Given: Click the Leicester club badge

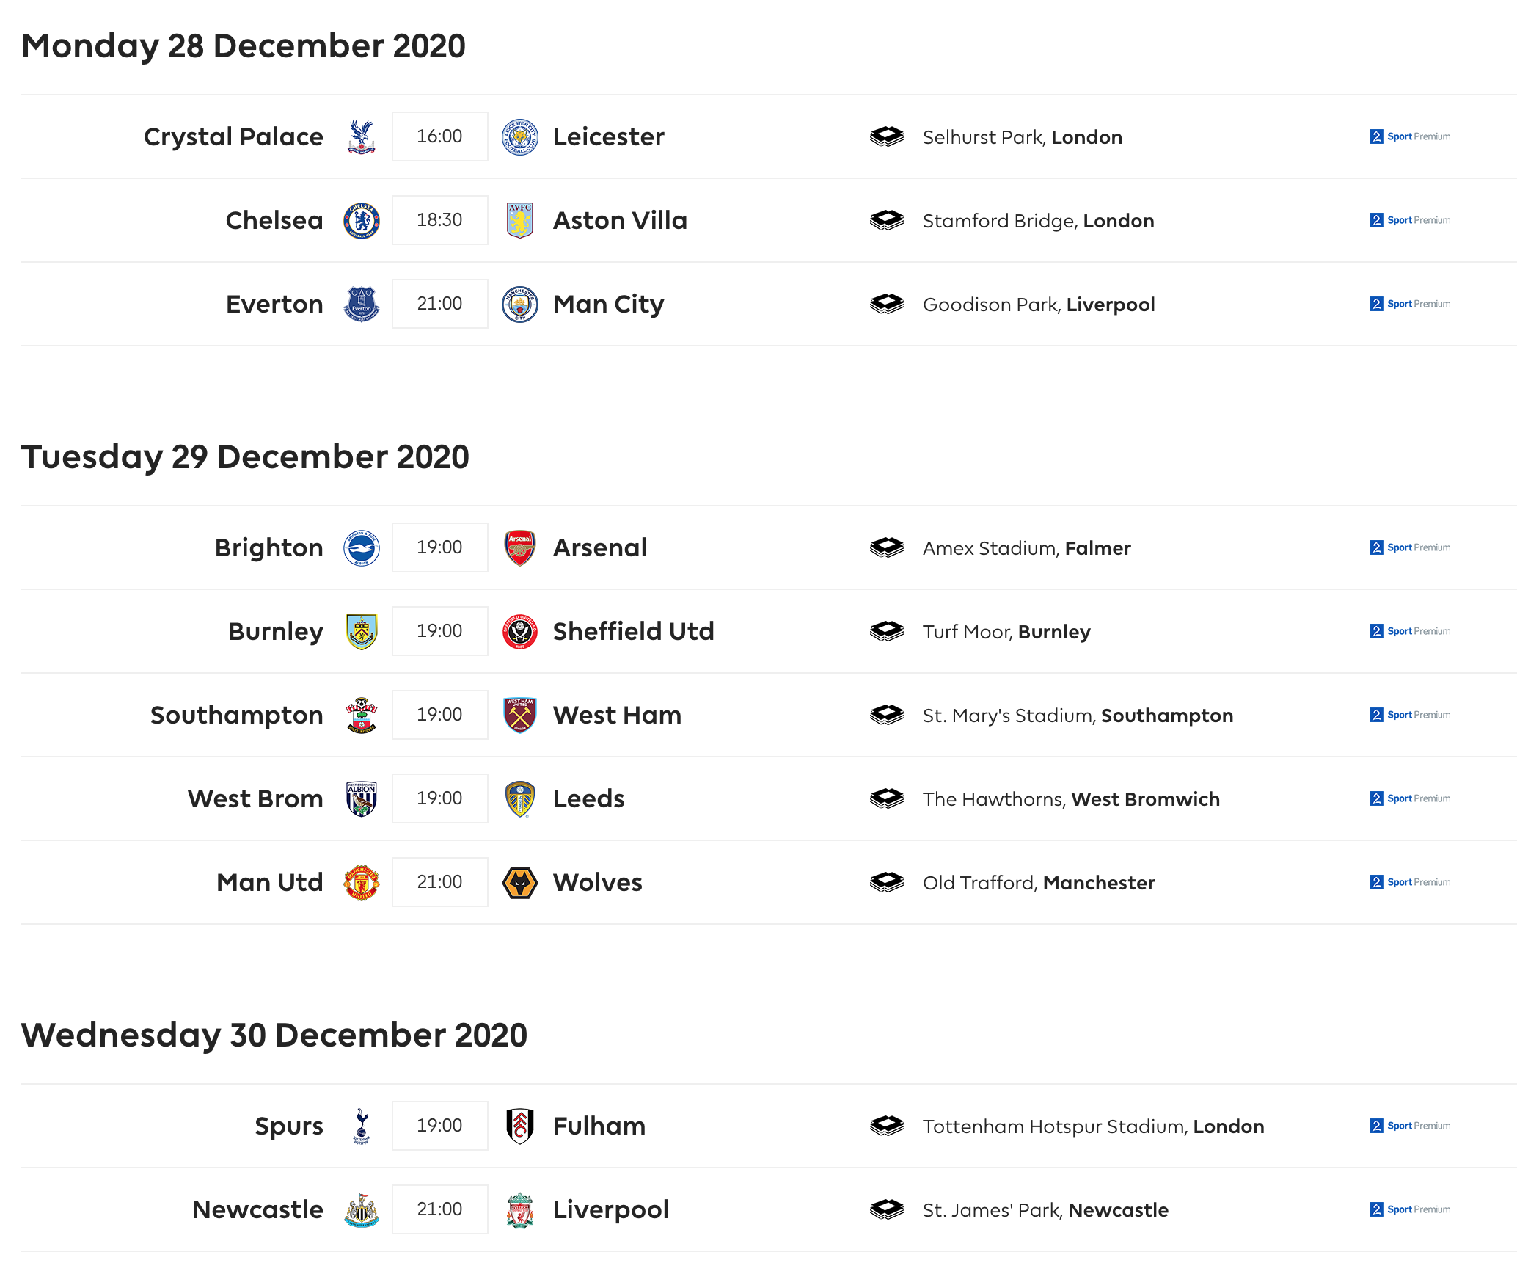Looking at the screenshot, I should (520, 137).
